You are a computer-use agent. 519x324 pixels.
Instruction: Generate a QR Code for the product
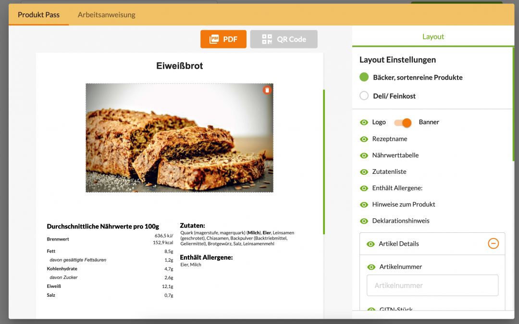coord(284,39)
